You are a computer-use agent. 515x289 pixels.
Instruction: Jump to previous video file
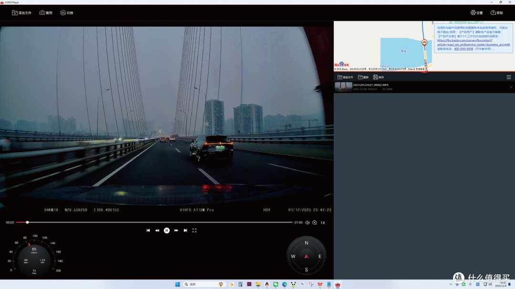(148, 230)
